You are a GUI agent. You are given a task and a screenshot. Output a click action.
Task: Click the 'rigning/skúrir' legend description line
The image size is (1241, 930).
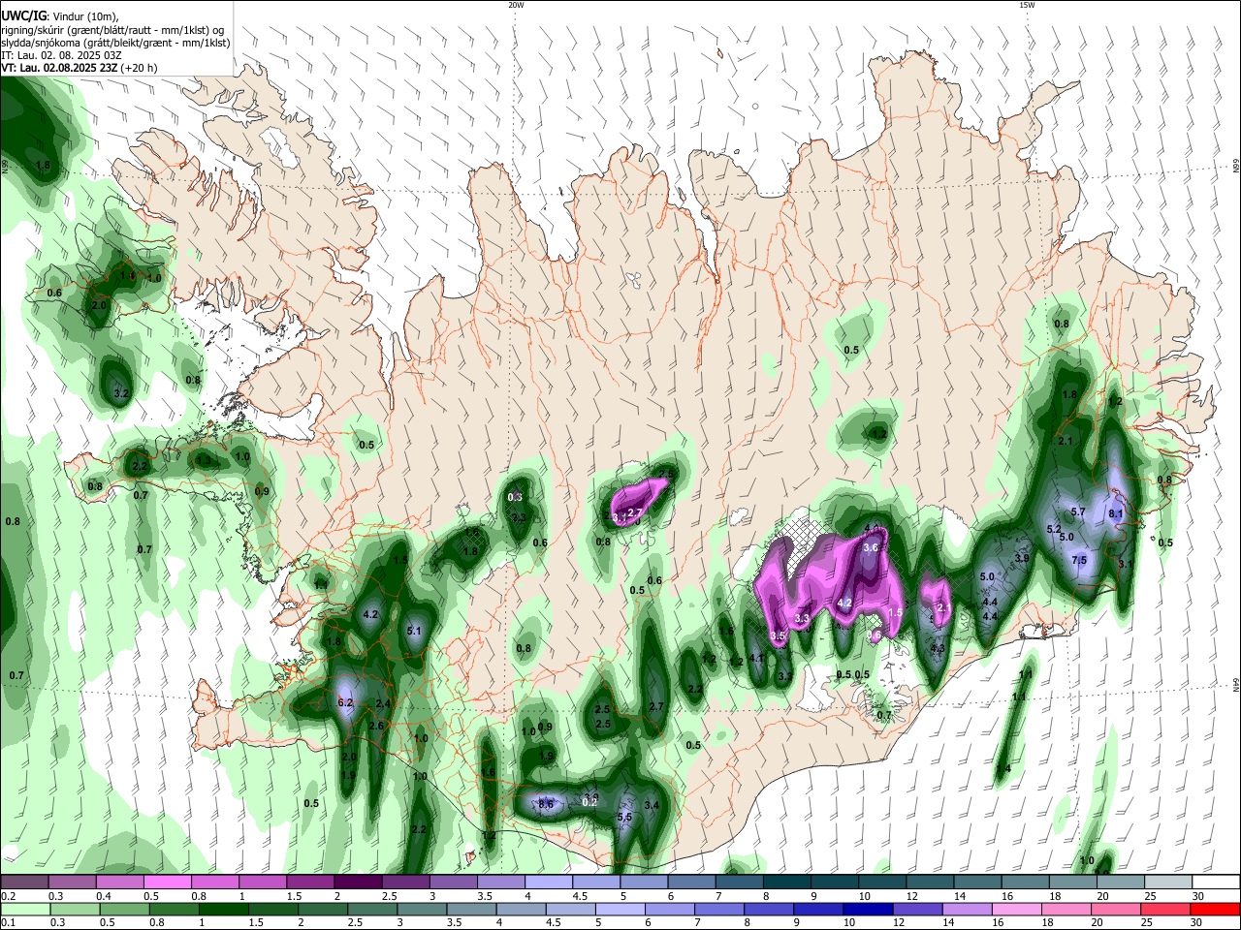[x=114, y=29]
